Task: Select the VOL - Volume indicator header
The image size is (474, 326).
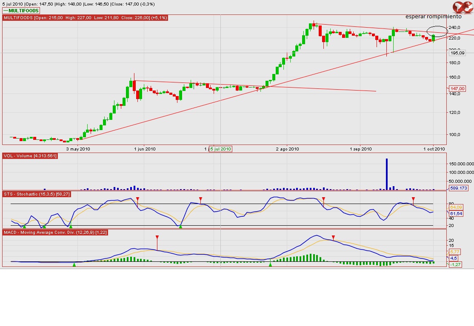Action: click(30, 156)
